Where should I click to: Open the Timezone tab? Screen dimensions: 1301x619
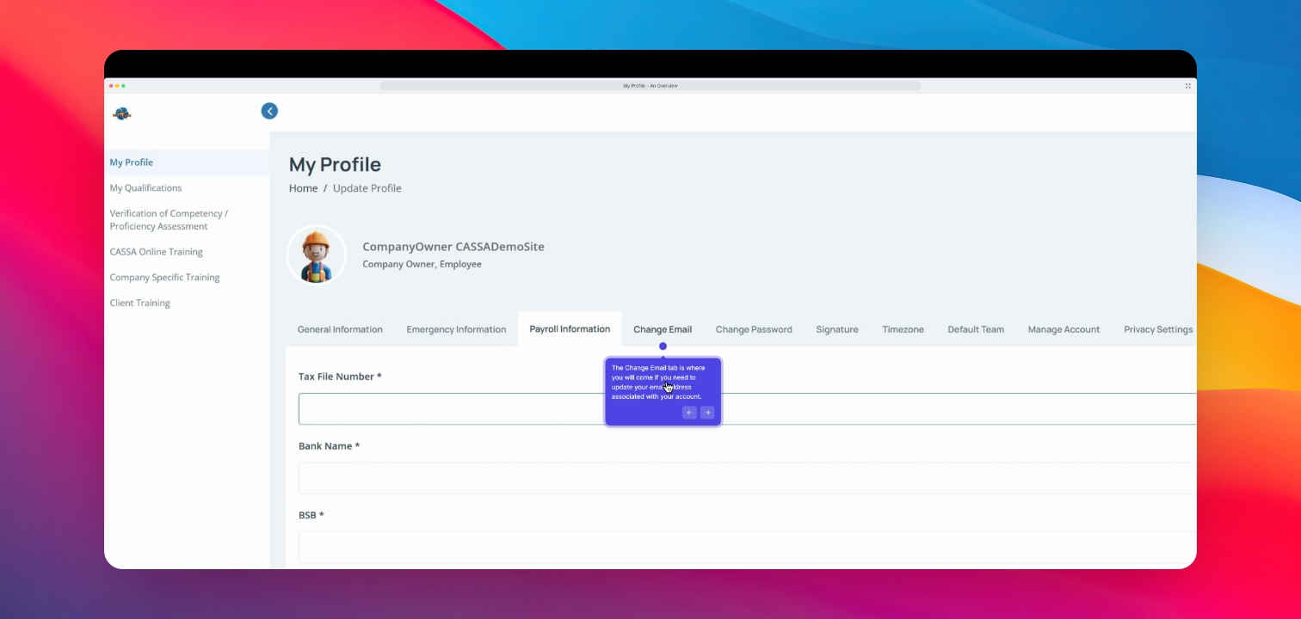pos(903,329)
